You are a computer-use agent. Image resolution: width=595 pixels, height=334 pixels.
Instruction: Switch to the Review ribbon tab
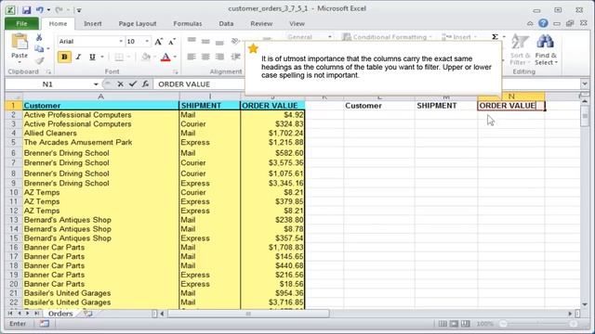pos(261,23)
